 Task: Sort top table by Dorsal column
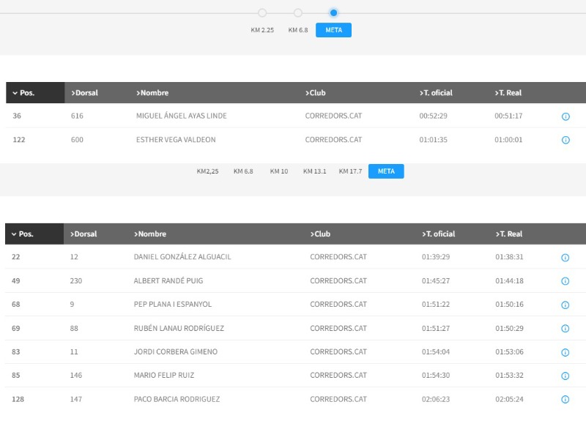click(84, 93)
